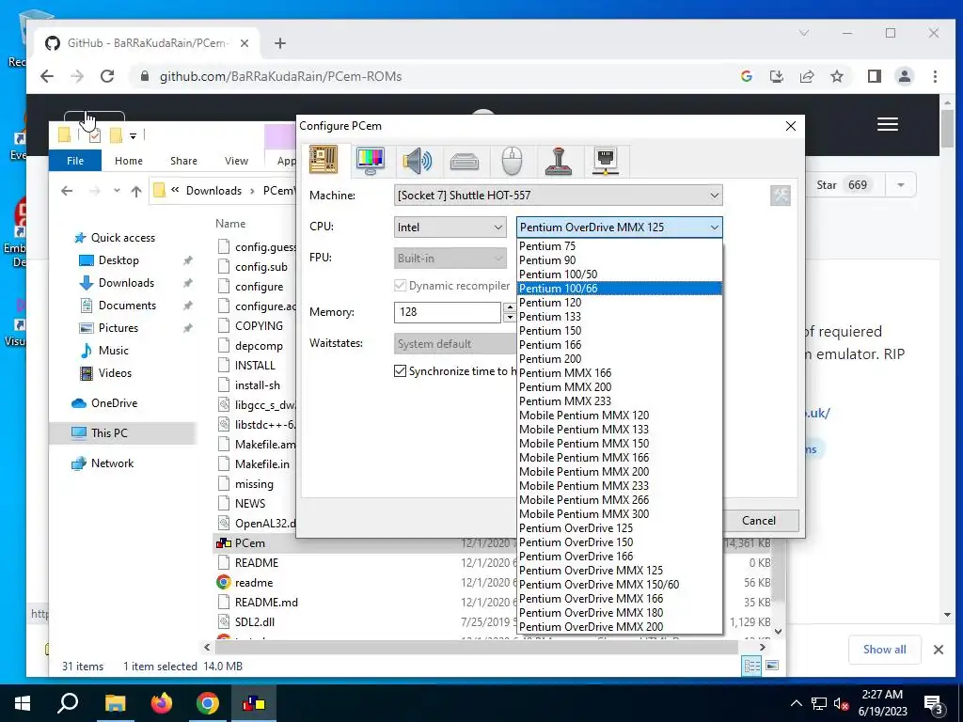The width and height of the screenshot is (963, 722).
Task: Open Chrome profile avatar icon
Action: point(904,76)
